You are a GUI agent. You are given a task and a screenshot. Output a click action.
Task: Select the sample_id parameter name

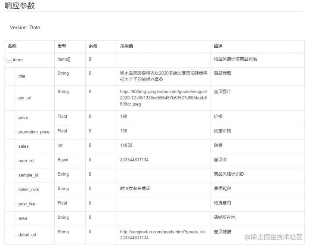tap(28, 175)
